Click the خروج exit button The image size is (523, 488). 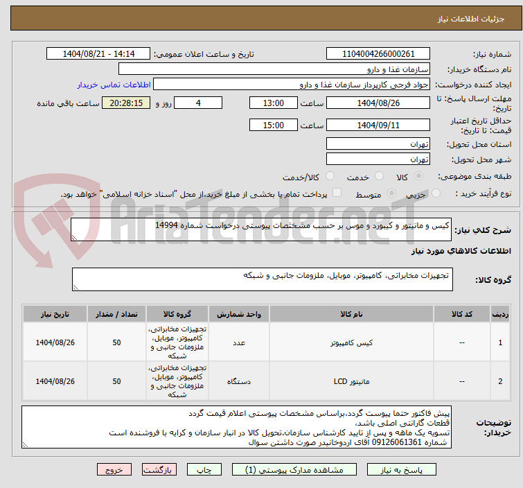tap(114, 470)
